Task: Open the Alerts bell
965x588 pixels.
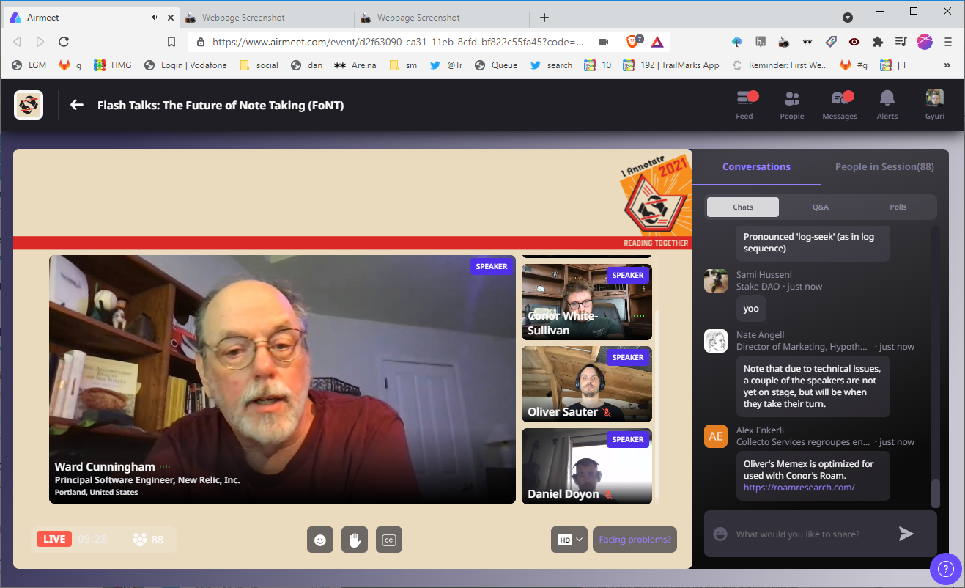Action: coord(887,105)
